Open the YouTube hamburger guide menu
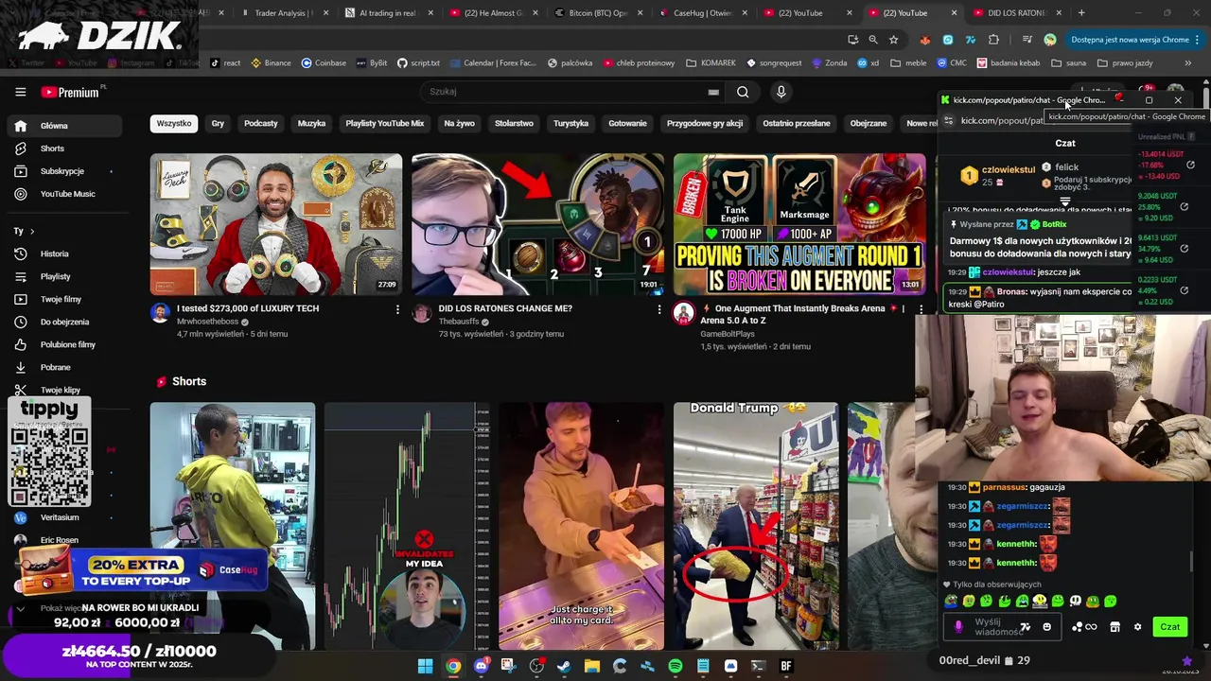This screenshot has width=1211, height=681. (x=20, y=92)
